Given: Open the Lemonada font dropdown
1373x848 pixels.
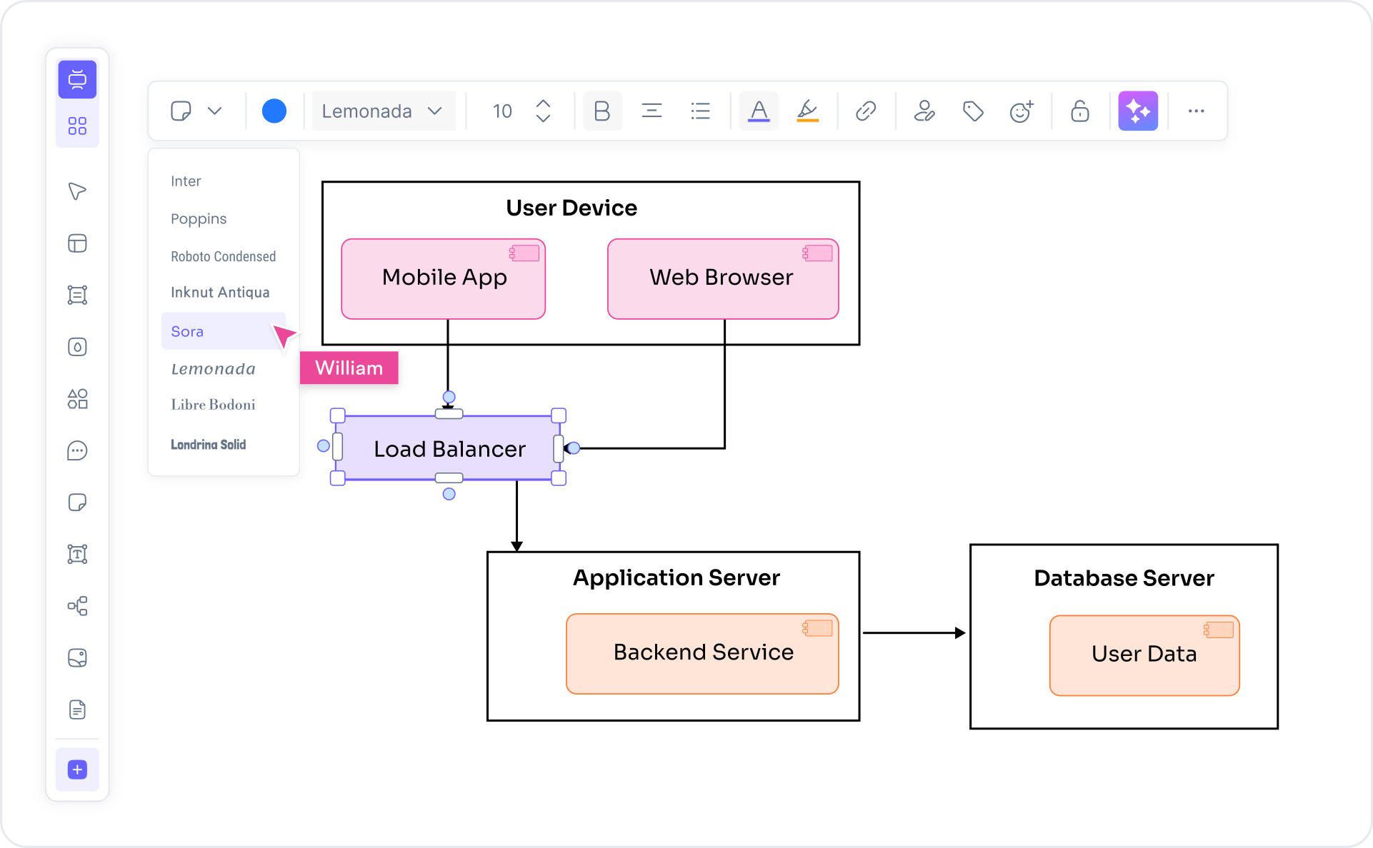Looking at the screenshot, I should [383, 111].
